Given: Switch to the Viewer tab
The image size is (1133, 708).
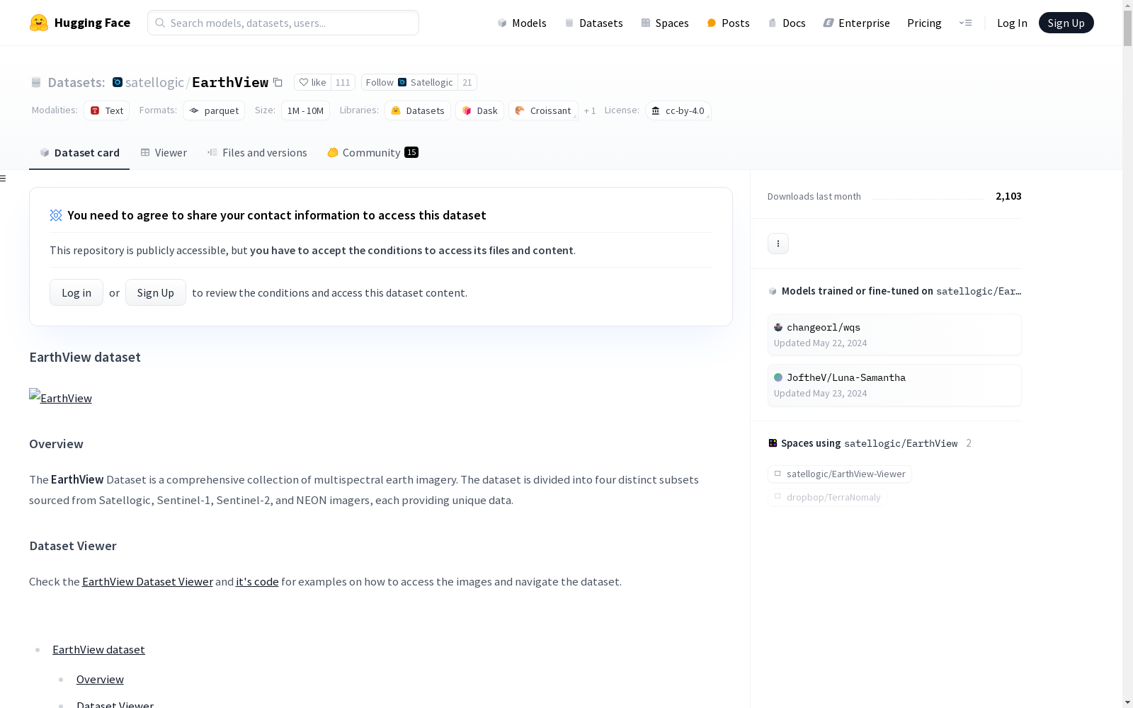Looking at the screenshot, I should 164,152.
